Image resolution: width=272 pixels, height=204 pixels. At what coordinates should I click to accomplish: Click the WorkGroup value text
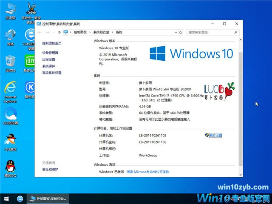click(148, 156)
